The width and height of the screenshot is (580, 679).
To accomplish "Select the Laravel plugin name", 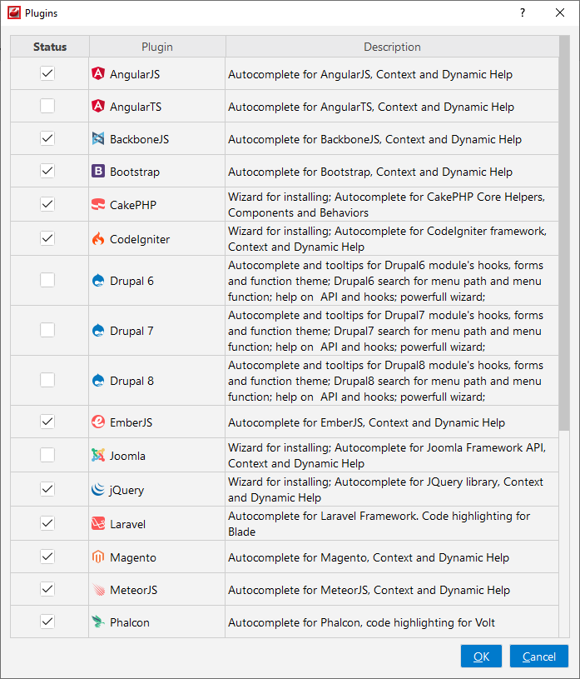I will (127, 524).
